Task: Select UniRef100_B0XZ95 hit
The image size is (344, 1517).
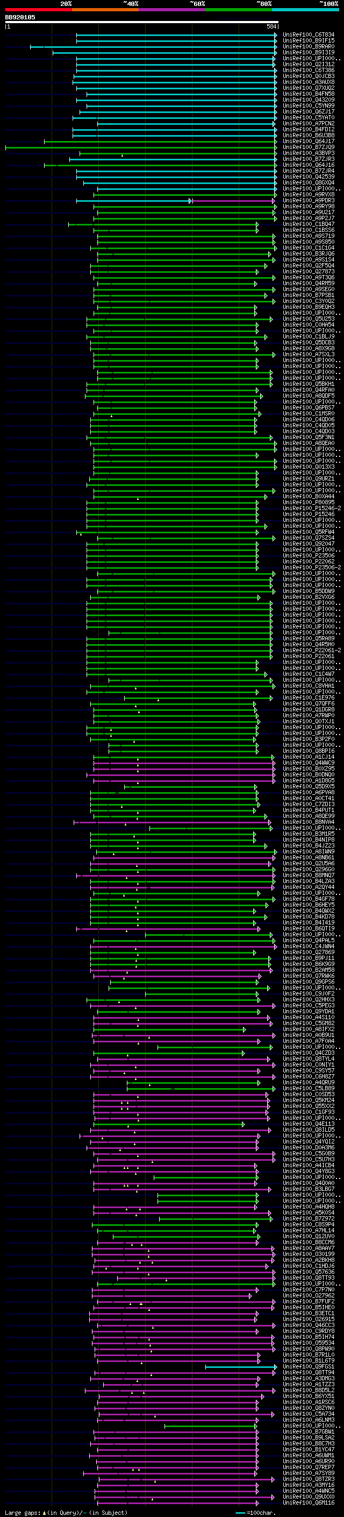Action: tap(308, 768)
